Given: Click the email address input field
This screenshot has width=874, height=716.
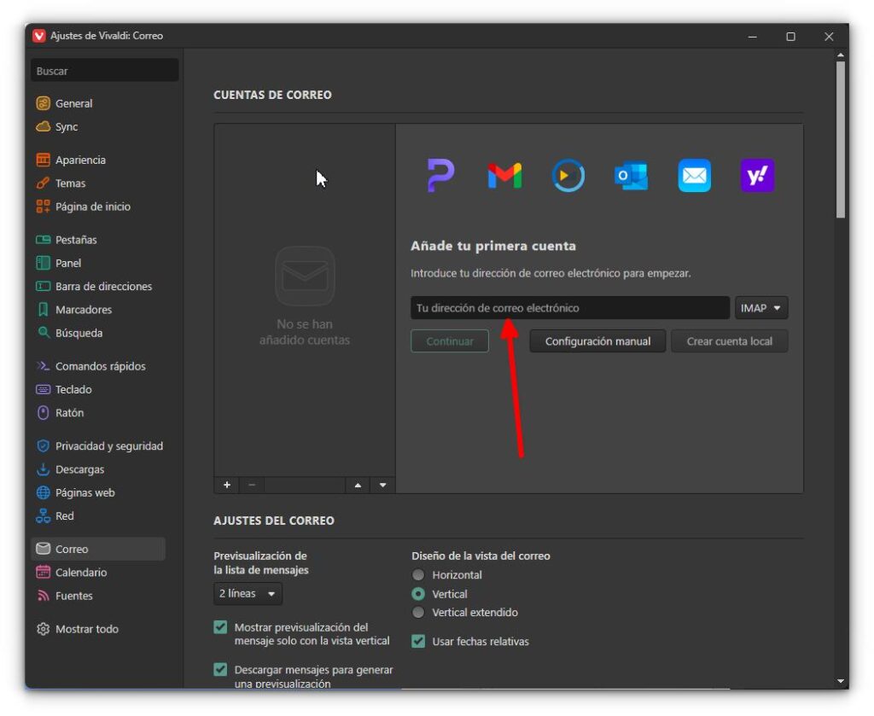Looking at the screenshot, I should click(569, 307).
